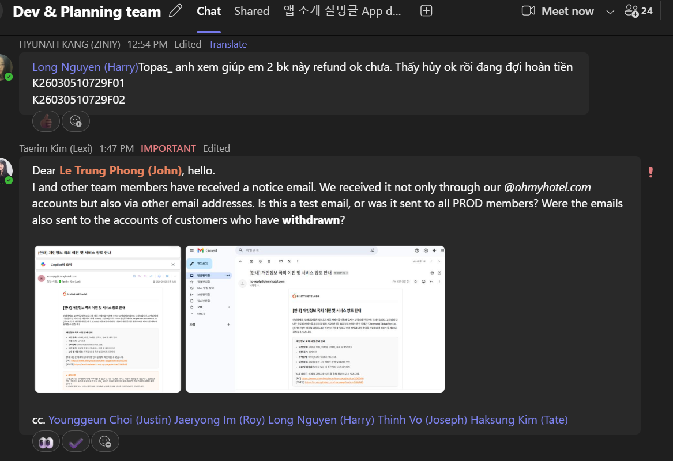The width and height of the screenshot is (673, 461).
Task: Click the 12:54 PM timestamp
Action: click(147, 44)
